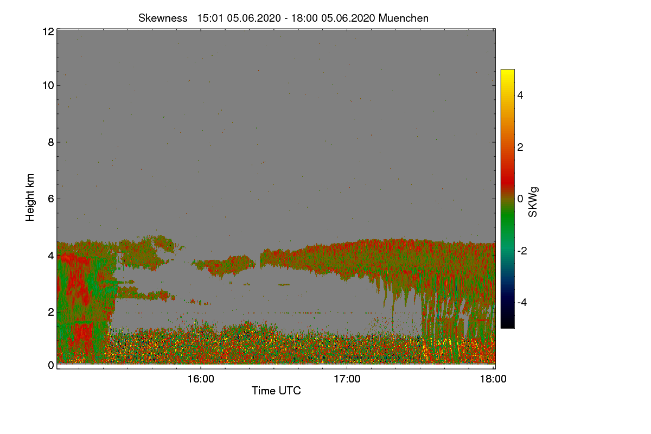Click the height tick label 2 on y-axis
The image size is (651, 434).
pos(51,311)
